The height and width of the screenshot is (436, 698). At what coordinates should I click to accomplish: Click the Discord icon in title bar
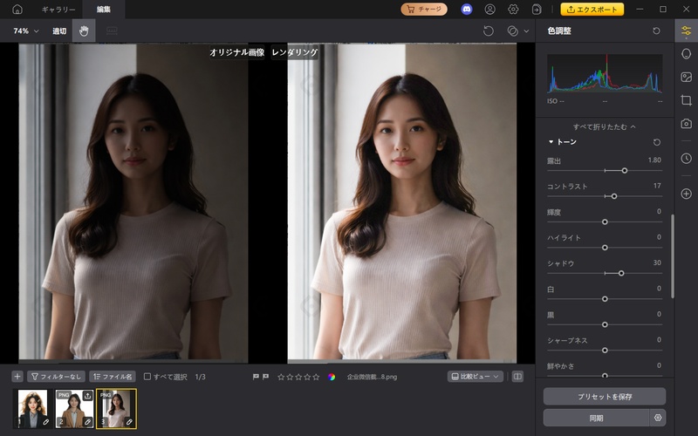[x=467, y=10]
